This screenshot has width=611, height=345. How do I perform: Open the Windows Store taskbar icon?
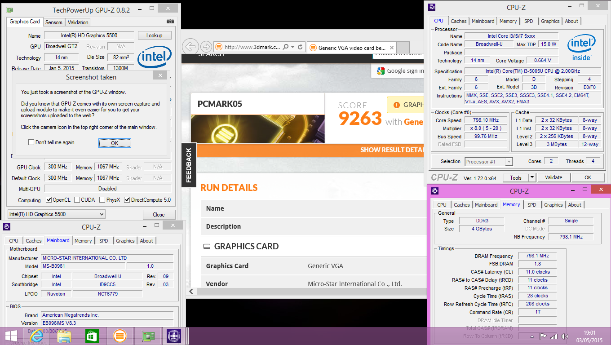92,336
